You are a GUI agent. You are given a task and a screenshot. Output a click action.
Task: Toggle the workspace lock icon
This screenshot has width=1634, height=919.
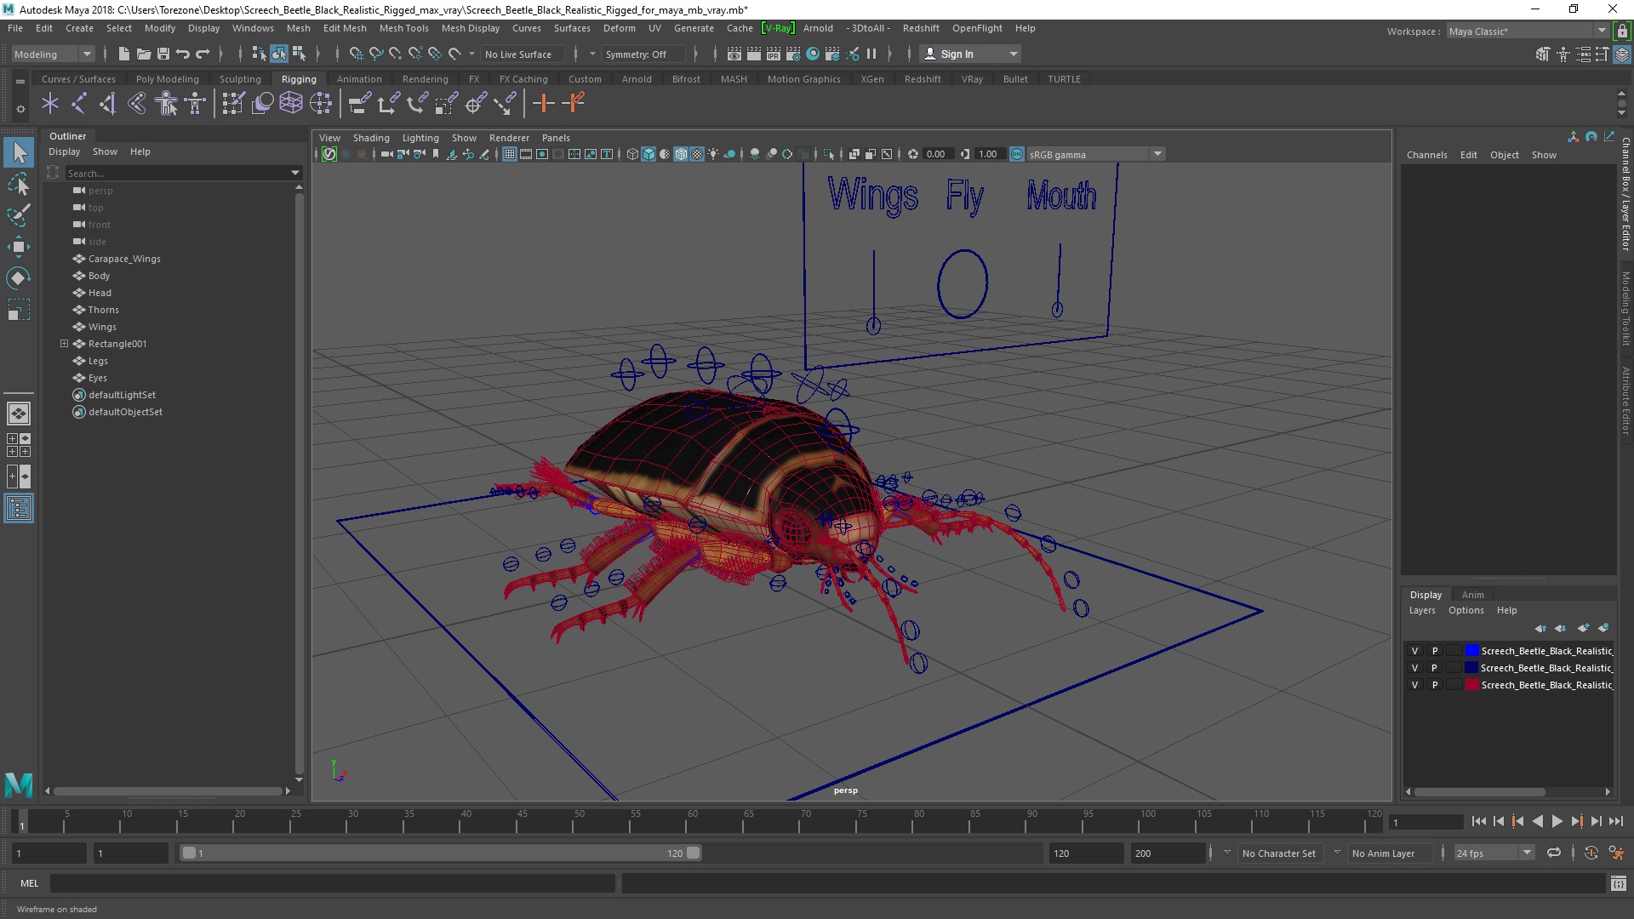[x=1622, y=31]
